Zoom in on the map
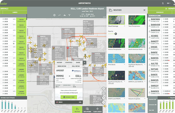The image size is (175, 113). pos(103,98)
